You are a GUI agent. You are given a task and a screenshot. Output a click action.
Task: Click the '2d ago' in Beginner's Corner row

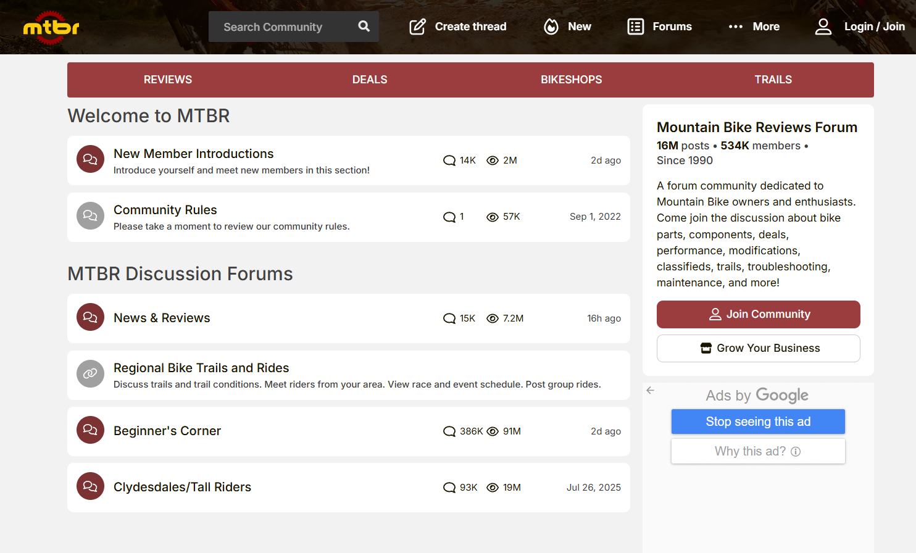(x=606, y=431)
